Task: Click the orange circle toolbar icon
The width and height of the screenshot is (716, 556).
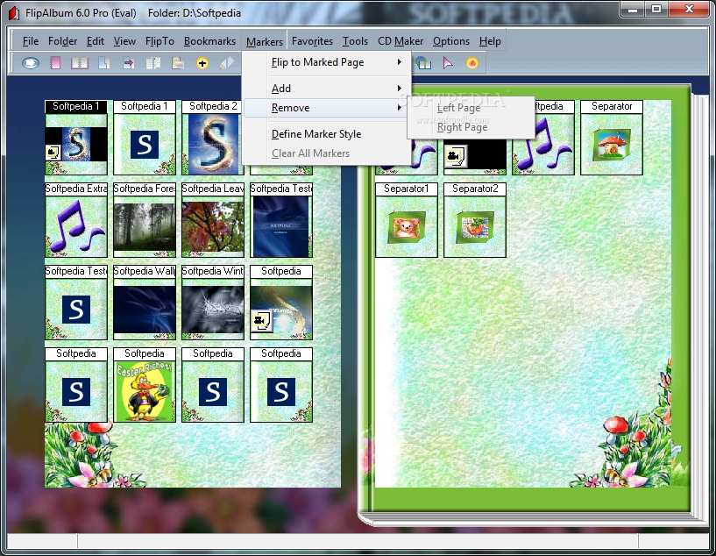Action: click(472, 62)
